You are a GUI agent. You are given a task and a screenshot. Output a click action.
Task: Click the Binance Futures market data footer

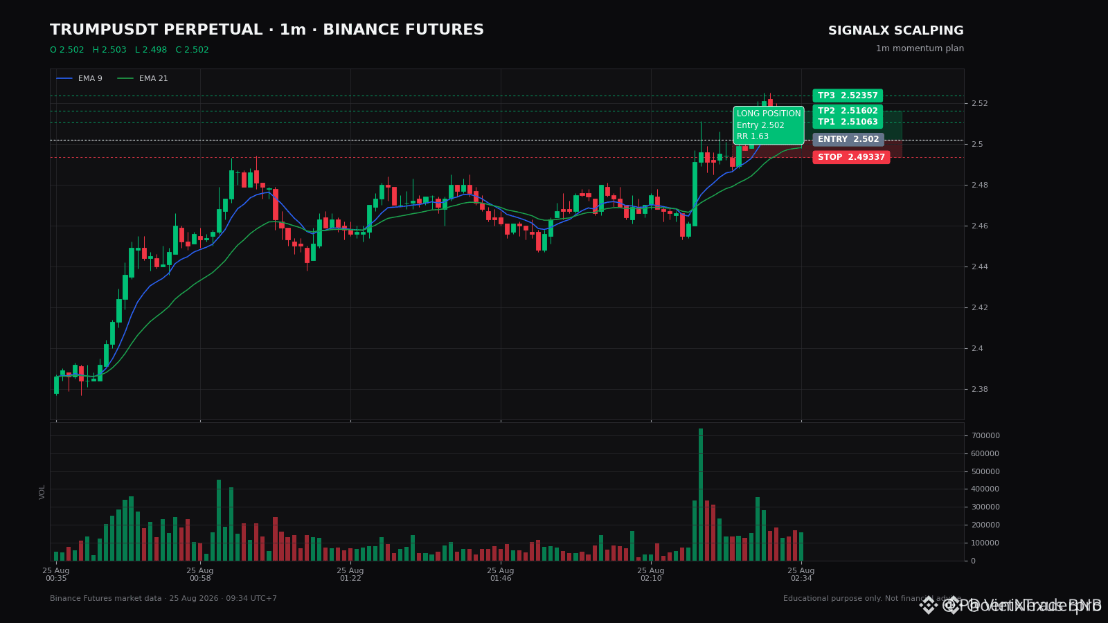(x=163, y=599)
